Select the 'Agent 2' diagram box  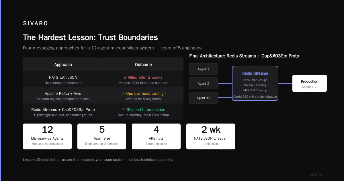pyautogui.click(x=204, y=83)
